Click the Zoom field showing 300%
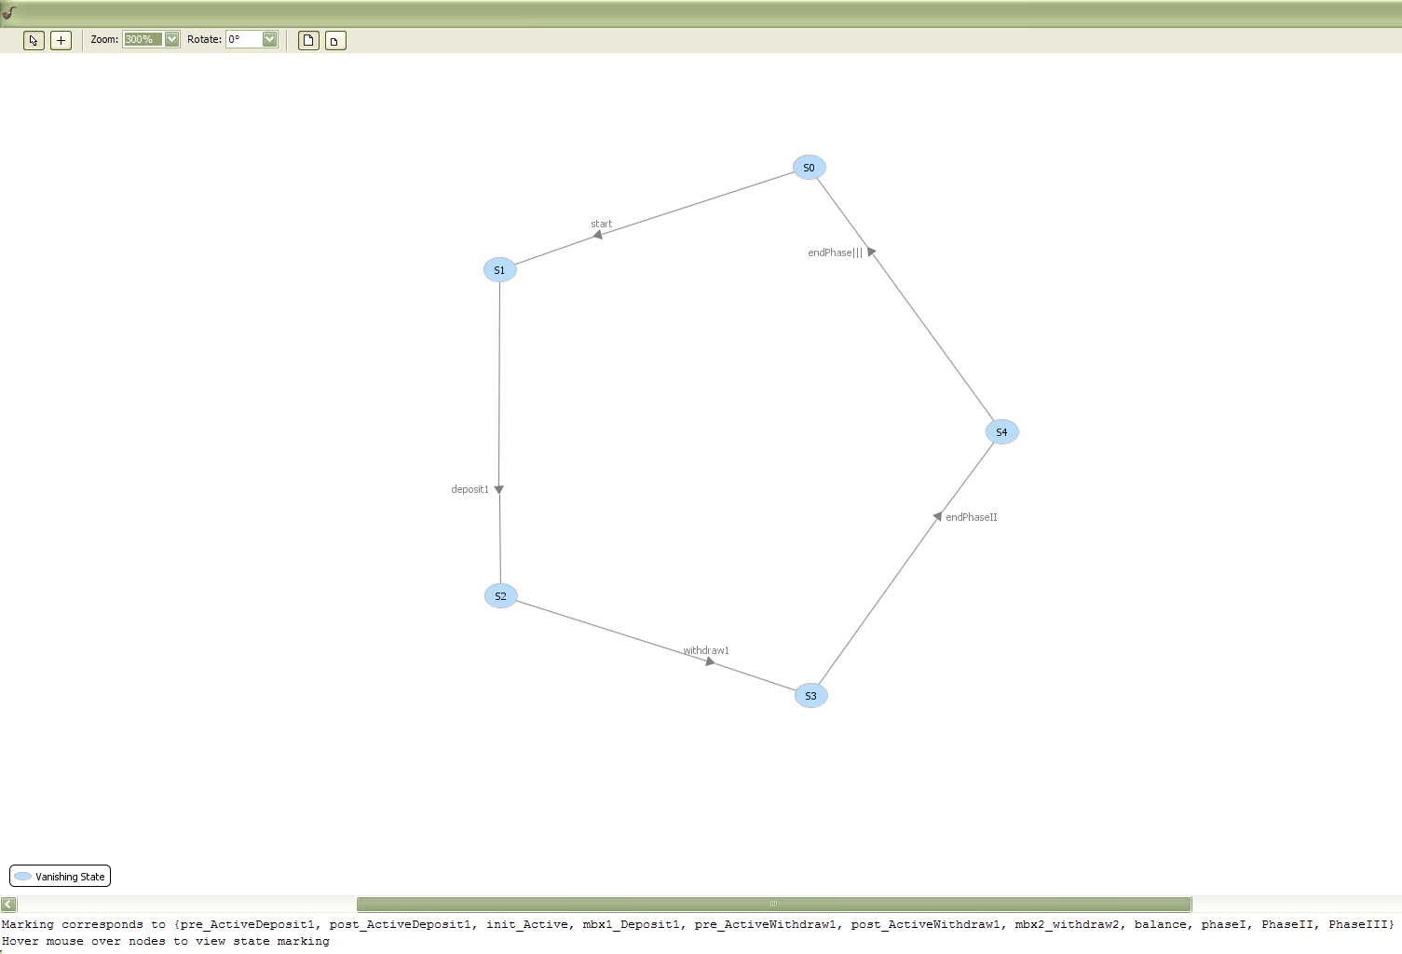The width and height of the screenshot is (1402, 954). [x=144, y=39]
